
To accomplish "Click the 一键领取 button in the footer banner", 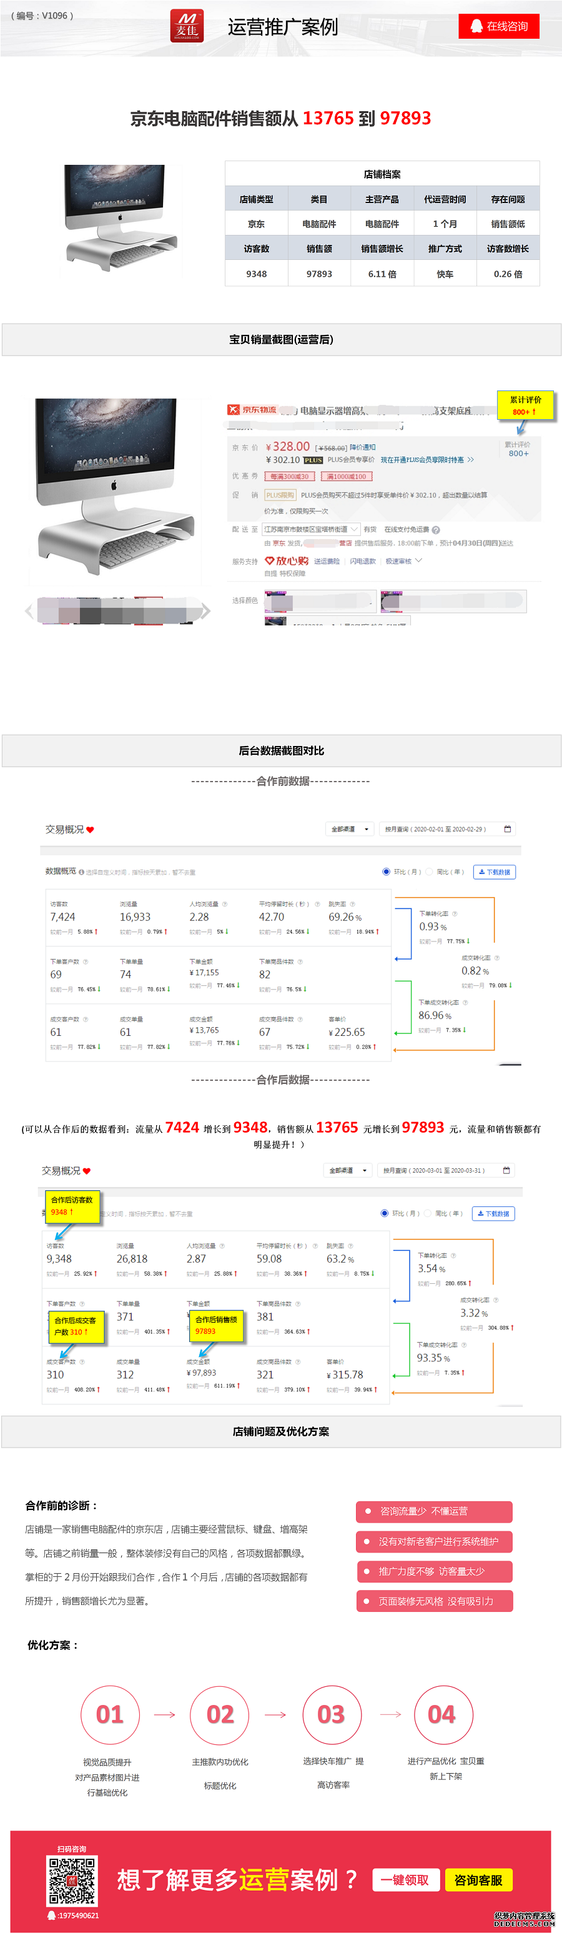I will (405, 1880).
